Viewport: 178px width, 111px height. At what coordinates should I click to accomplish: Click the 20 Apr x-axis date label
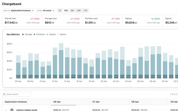(104, 81)
